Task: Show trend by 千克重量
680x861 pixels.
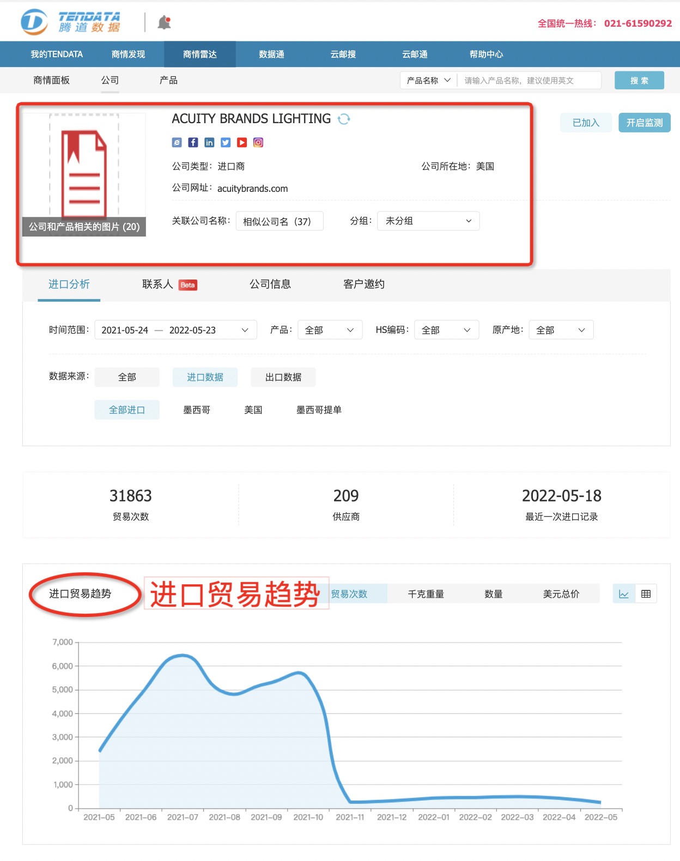Action: click(426, 594)
